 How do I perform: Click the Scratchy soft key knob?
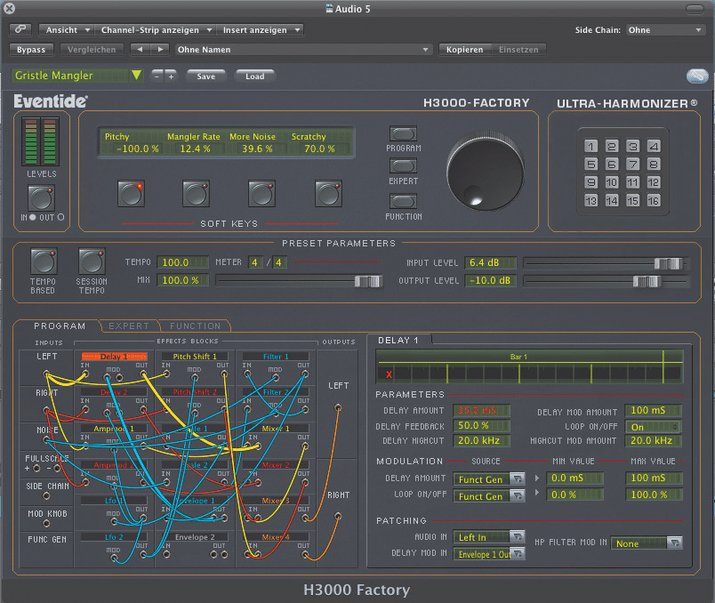[x=328, y=194]
